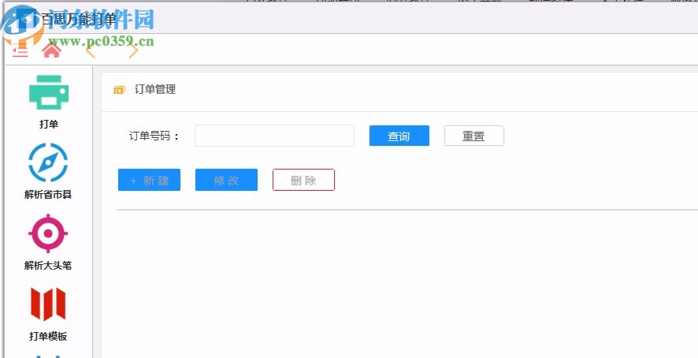Screen dimensions: 698x358
Task: Open the 打单 printer icon
Action: pyautogui.click(x=49, y=92)
